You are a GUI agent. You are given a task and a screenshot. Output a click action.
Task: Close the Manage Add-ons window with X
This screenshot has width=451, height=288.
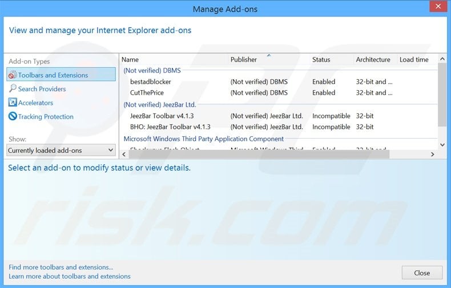pos(437,9)
